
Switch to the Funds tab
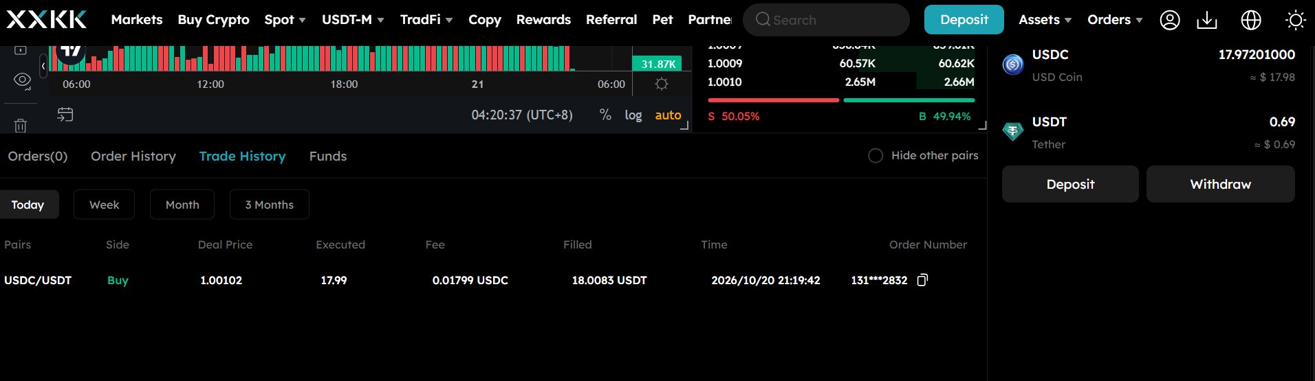328,157
